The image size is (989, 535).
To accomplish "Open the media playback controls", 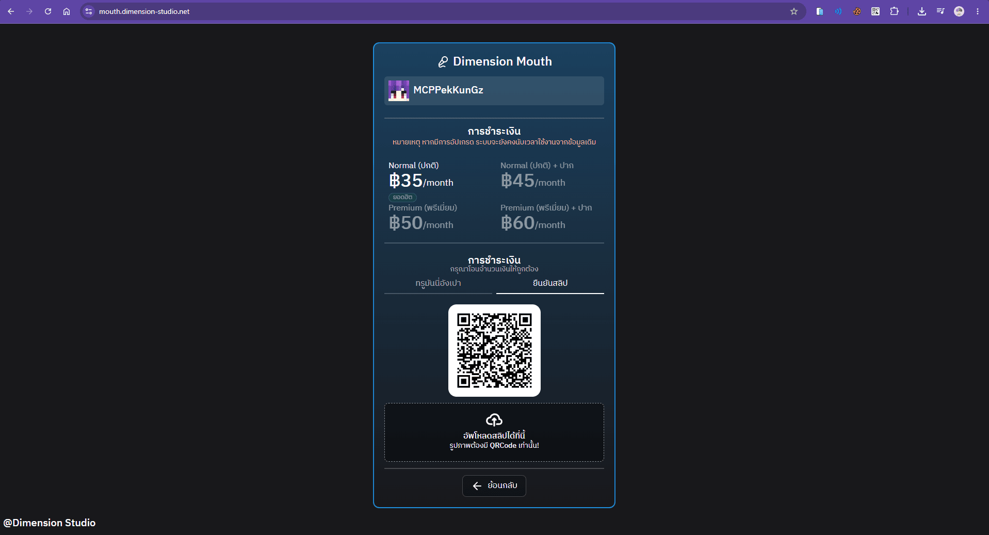I will point(941,11).
